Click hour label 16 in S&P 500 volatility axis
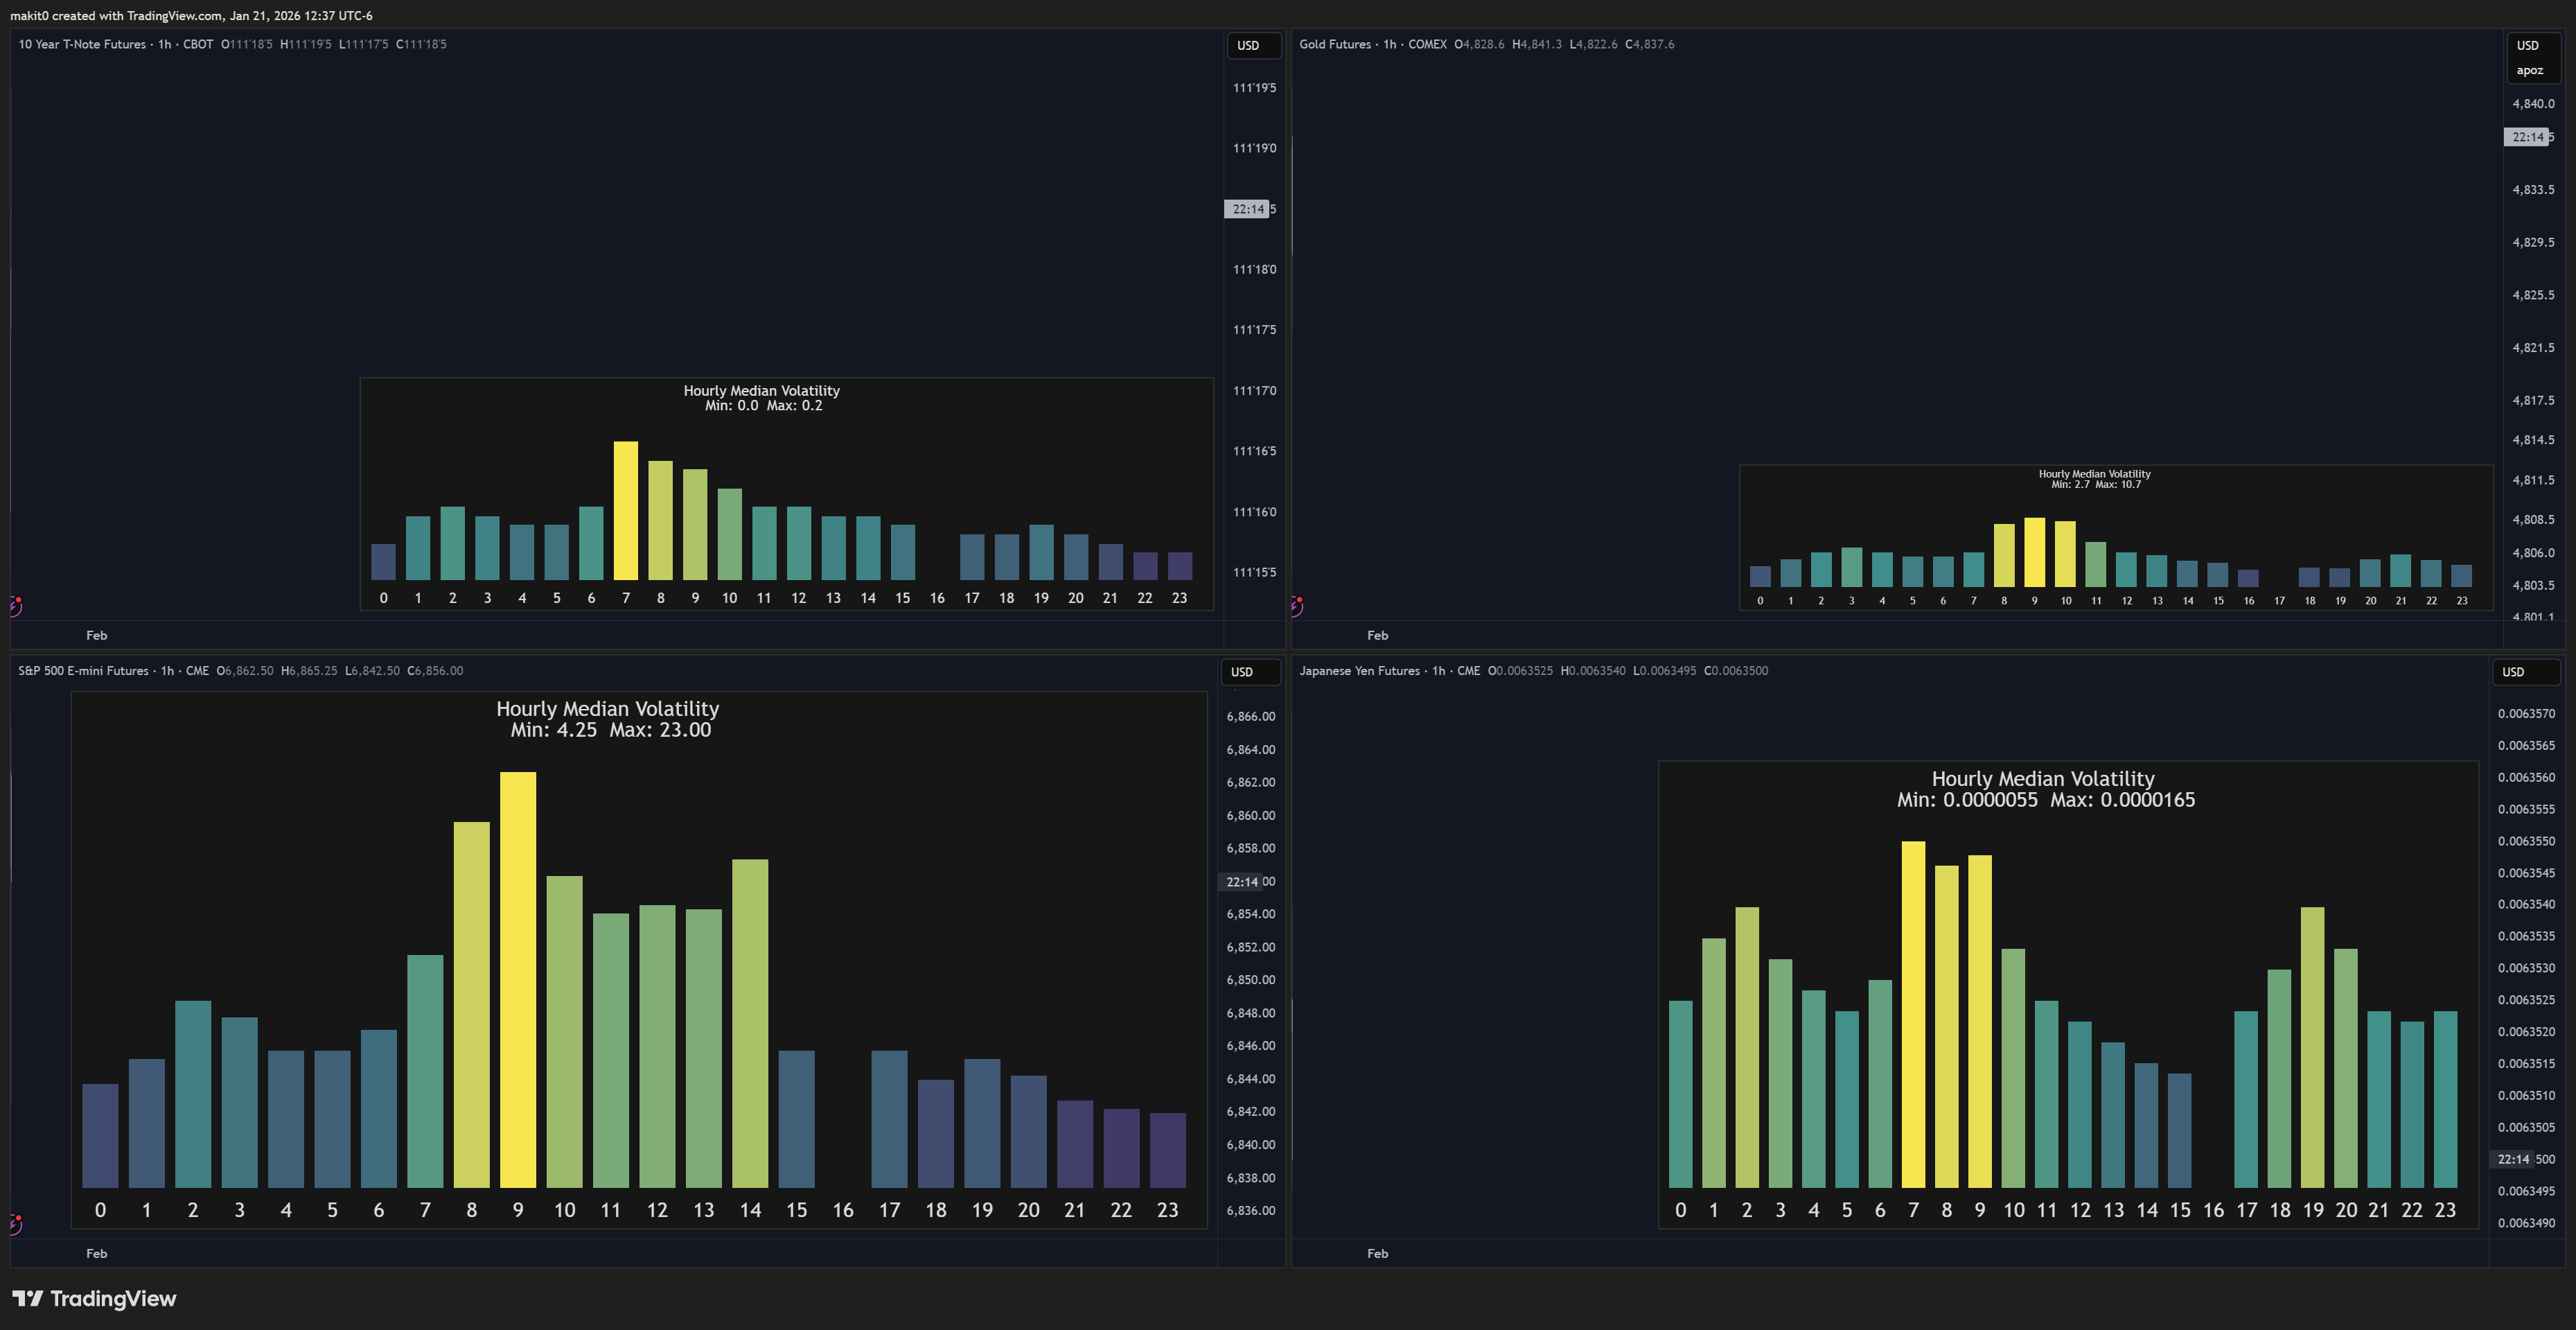The width and height of the screenshot is (2576, 1330). [x=843, y=1210]
